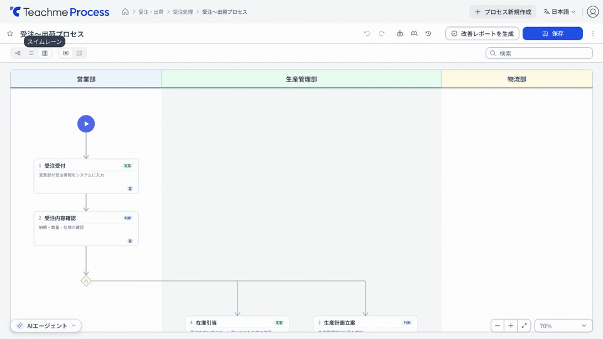
Task: Click the blue start play node
Action: tap(86, 124)
